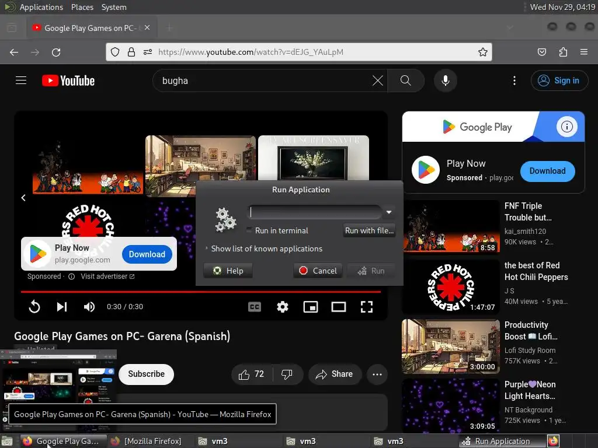
Task: Close the Google Play Games tab
Action: (147, 27)
